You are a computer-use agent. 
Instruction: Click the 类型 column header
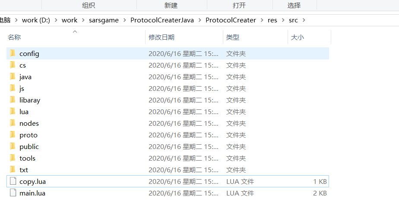pyautogui.click(x=232, y=37)
